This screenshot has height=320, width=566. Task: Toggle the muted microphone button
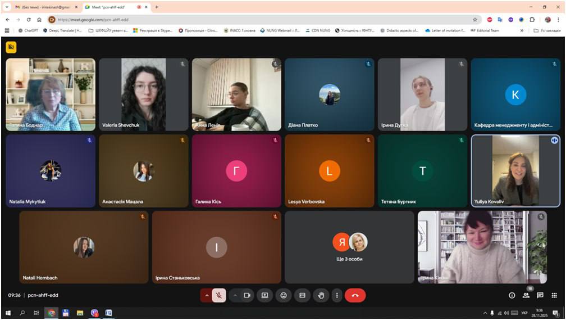219,295
